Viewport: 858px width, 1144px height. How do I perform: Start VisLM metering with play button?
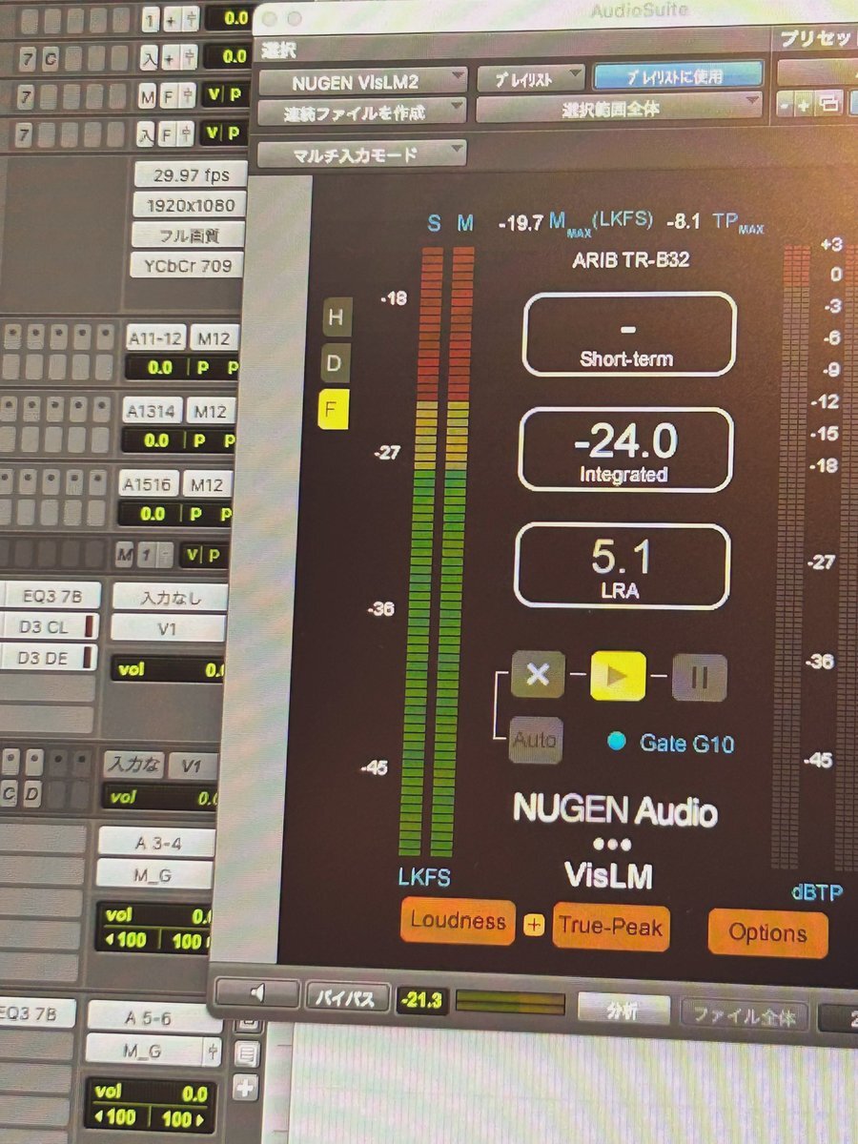point(618,676)
